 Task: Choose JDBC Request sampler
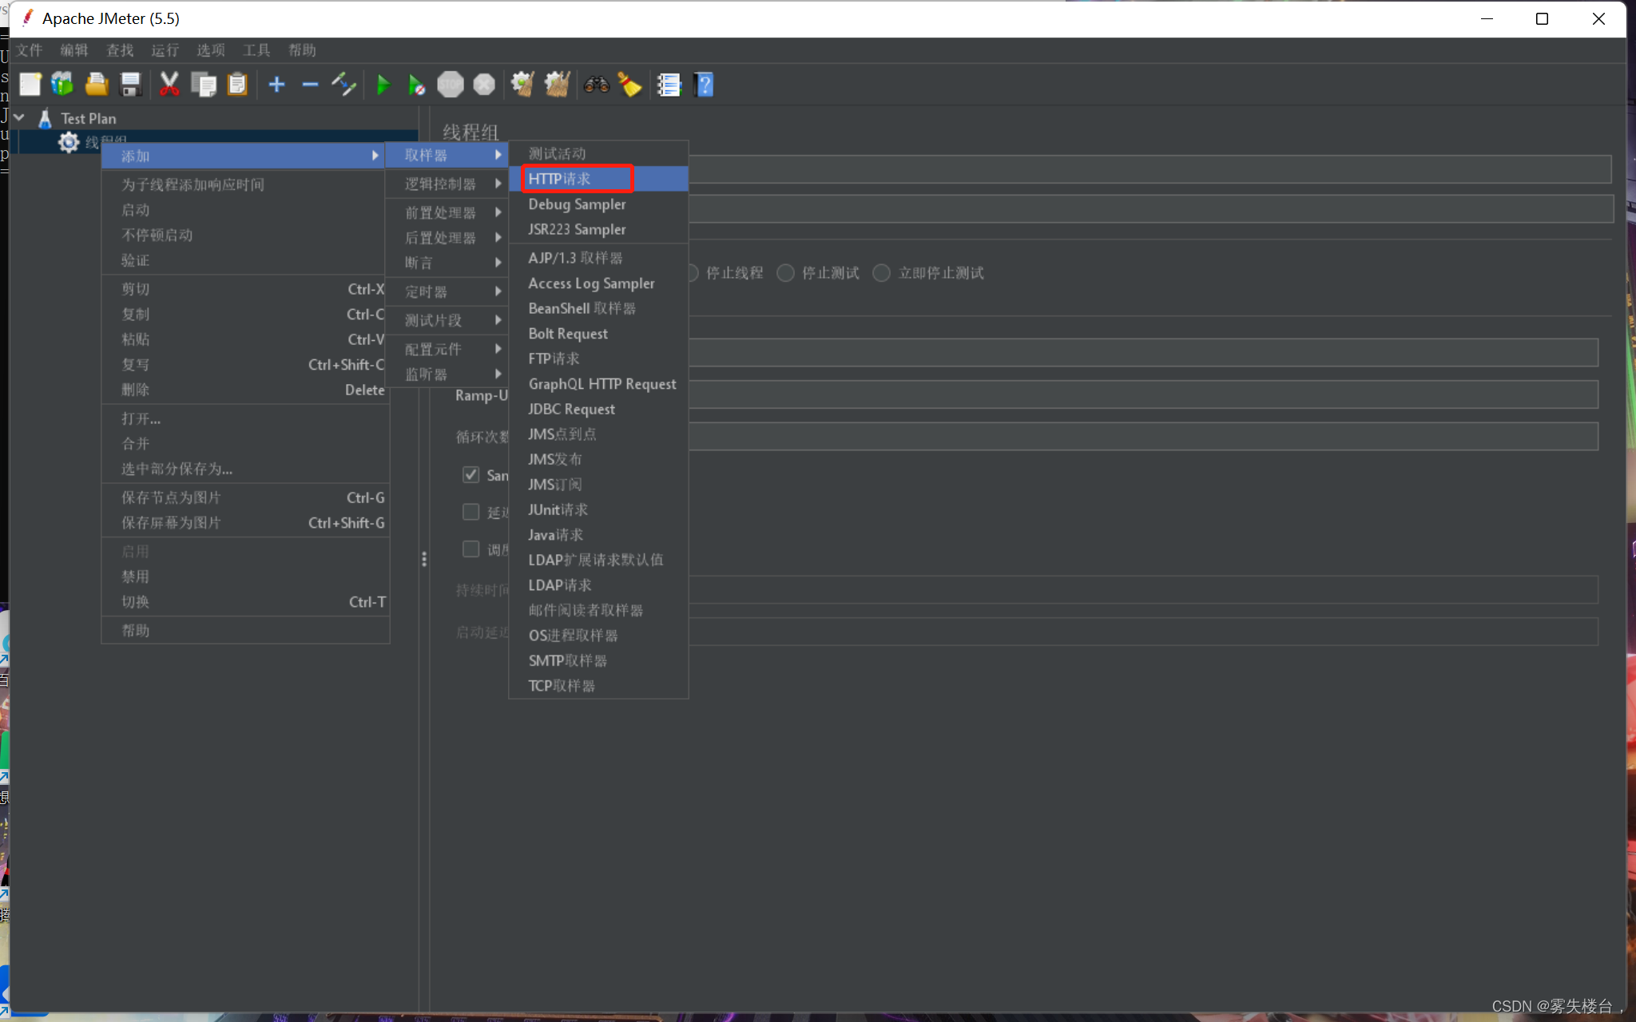(598, 409)
